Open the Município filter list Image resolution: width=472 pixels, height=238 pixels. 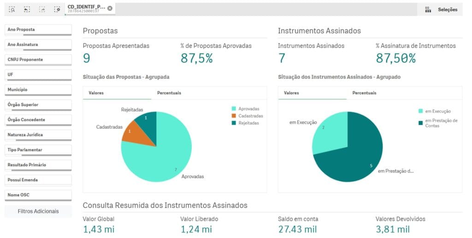tap(38, 90)
